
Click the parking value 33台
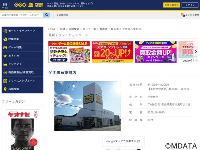(150, 120)
